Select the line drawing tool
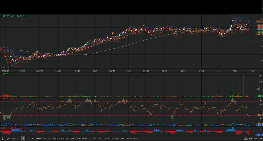Viewport: 263px width, 141px height. click(8, 139)
